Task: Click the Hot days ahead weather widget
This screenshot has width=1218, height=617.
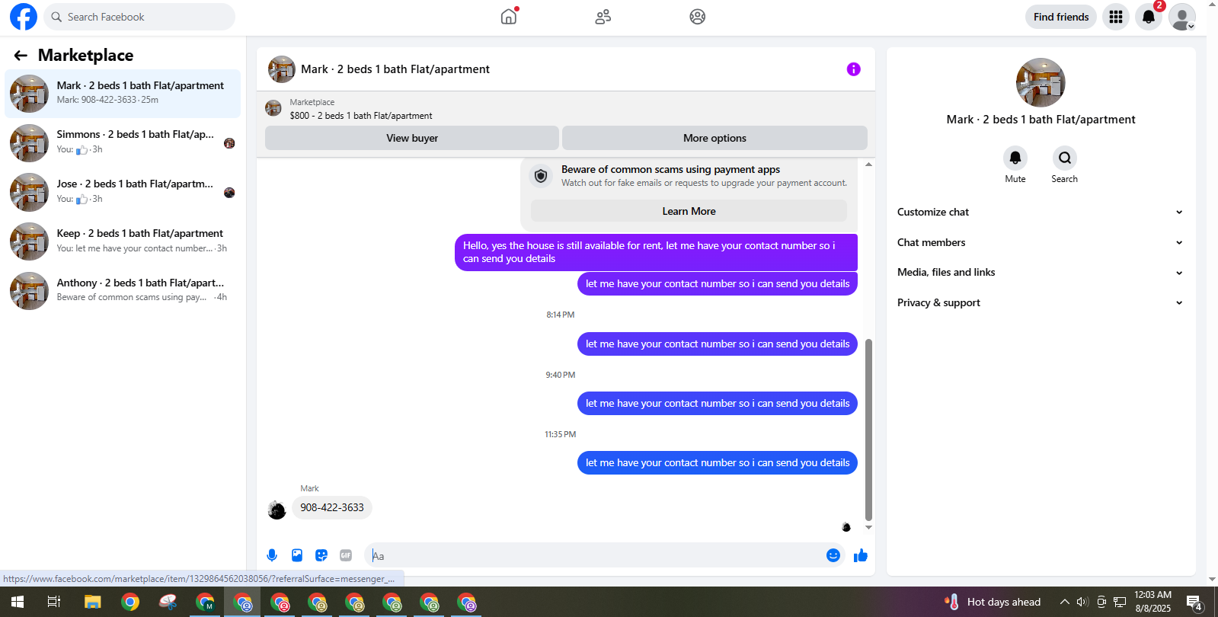Action: coord(993,602)
